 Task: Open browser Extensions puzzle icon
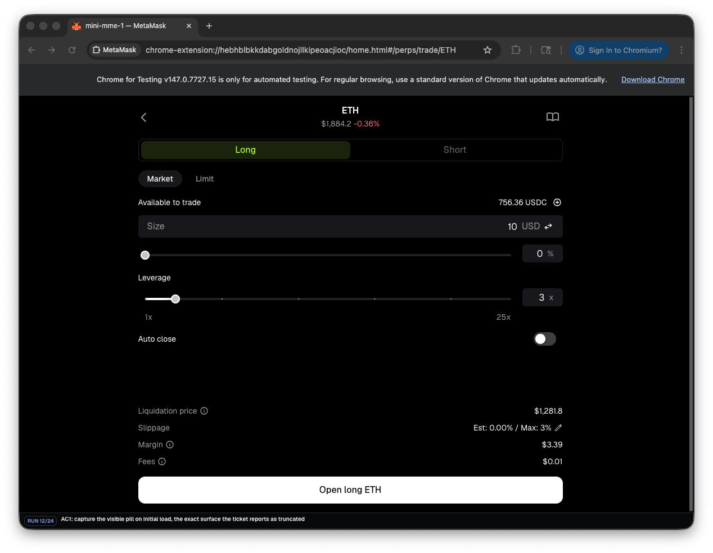pos(516,50)
